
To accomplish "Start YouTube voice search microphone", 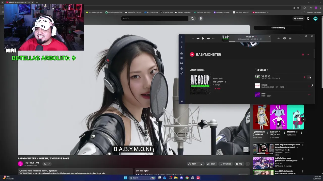I will (201, 18).
